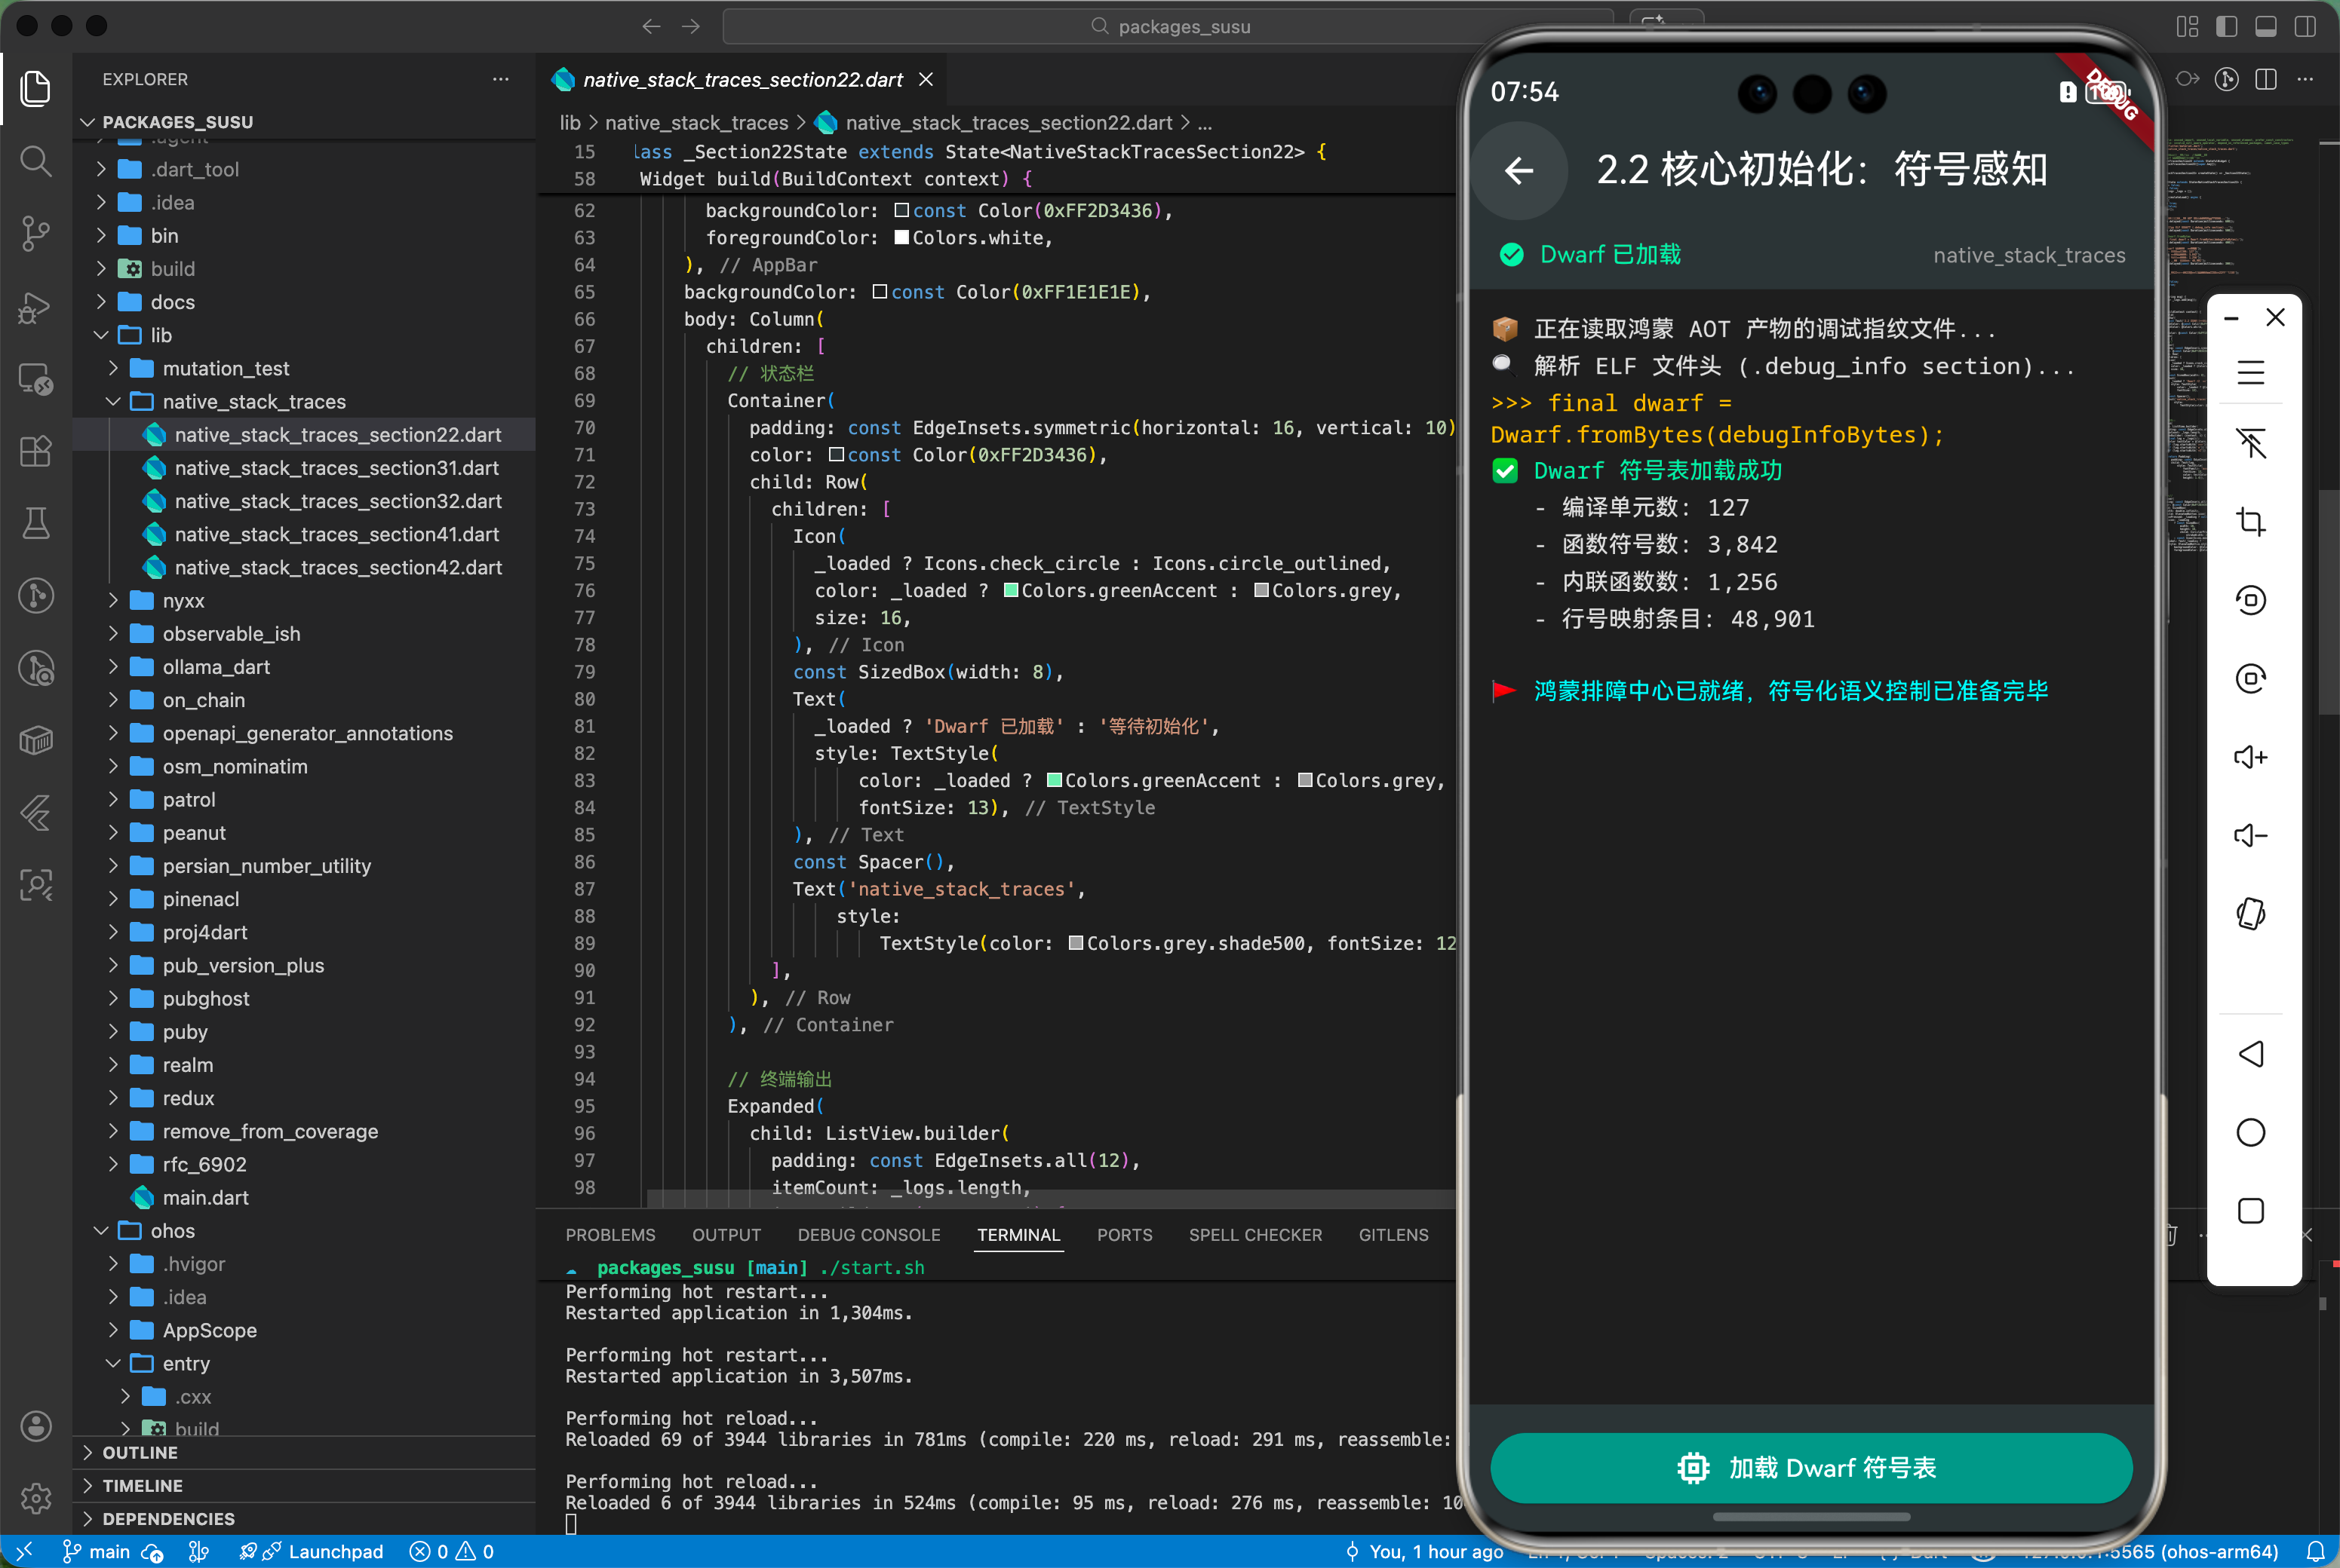
Task: Expand the OUTLINE section
Action: (x=140, y=1452)
